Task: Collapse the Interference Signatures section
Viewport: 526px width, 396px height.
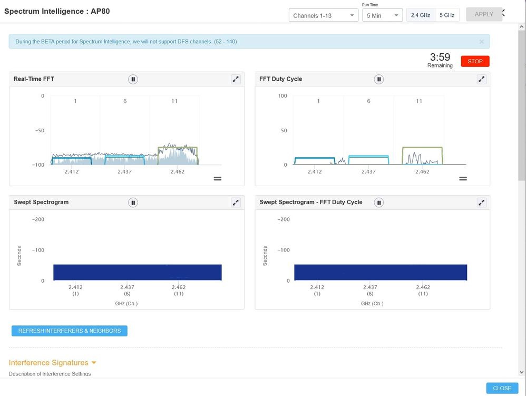Action: (94, 363)
